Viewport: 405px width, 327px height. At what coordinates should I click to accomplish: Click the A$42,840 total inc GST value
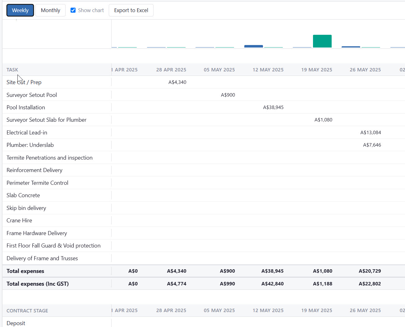(272, 284)
